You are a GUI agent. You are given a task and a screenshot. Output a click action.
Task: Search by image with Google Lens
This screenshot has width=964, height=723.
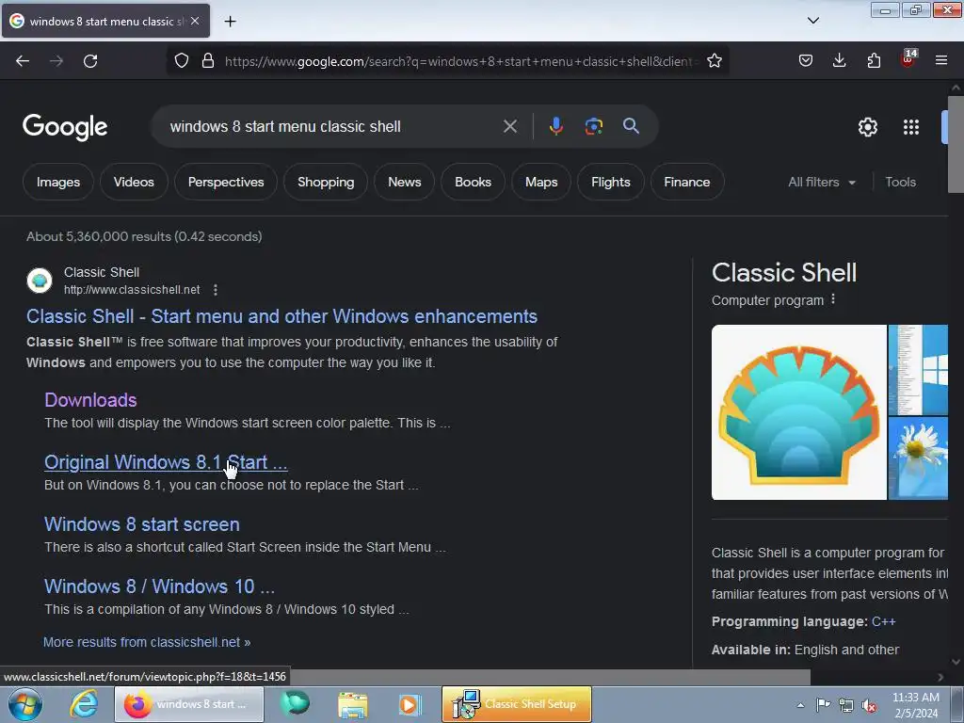[x=593, y=126]
